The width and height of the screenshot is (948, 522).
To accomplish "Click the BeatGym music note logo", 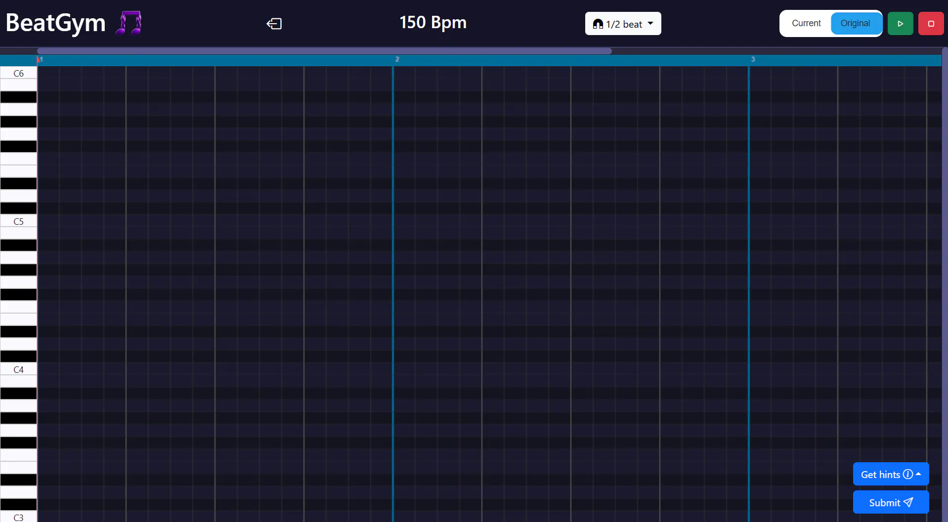I will (x=129, y=23).
